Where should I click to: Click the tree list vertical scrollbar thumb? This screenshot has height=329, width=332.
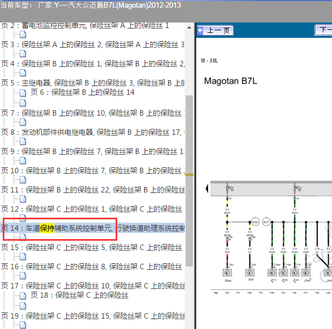coord(190,180)
